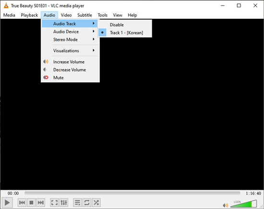
Task: Click the Play button
Action: coord(7,202)
